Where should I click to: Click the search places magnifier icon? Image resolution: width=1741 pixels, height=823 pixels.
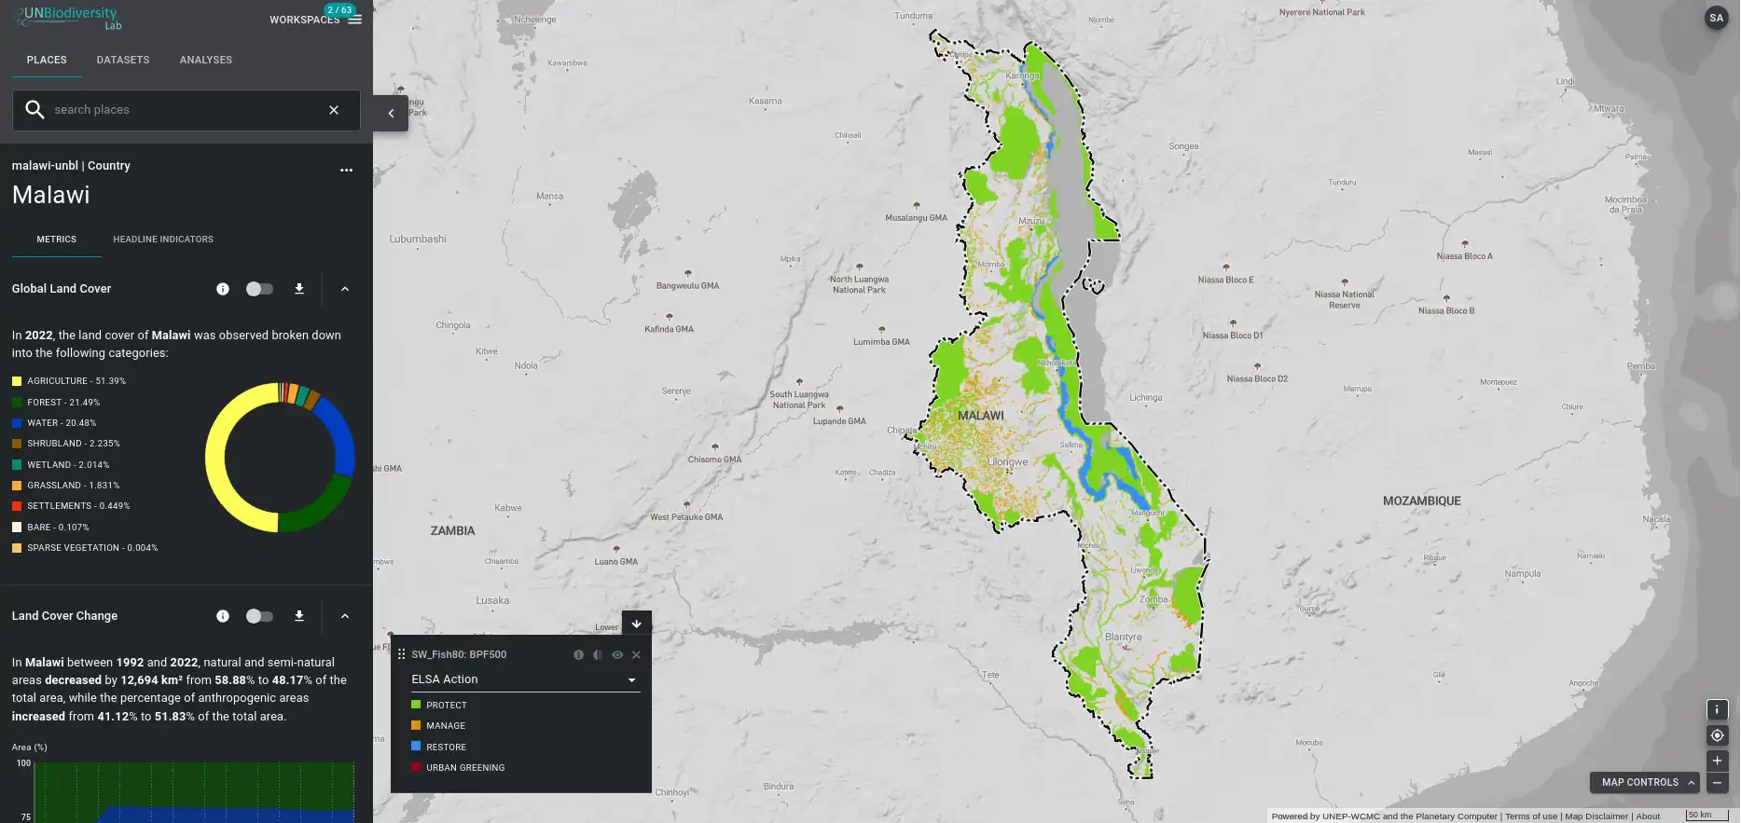click(35, 110)
